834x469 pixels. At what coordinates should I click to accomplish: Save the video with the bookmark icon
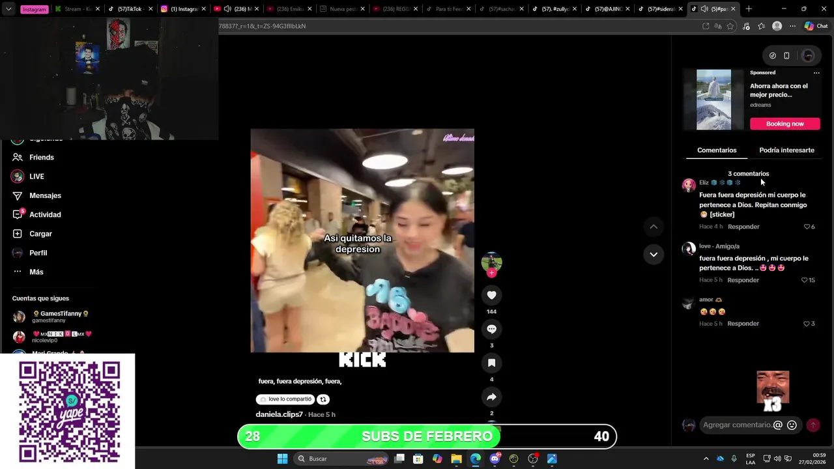pyautogui.click(x=491, y=363)
